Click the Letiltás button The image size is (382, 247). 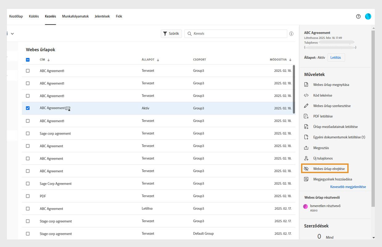click(x=336, y=57)
